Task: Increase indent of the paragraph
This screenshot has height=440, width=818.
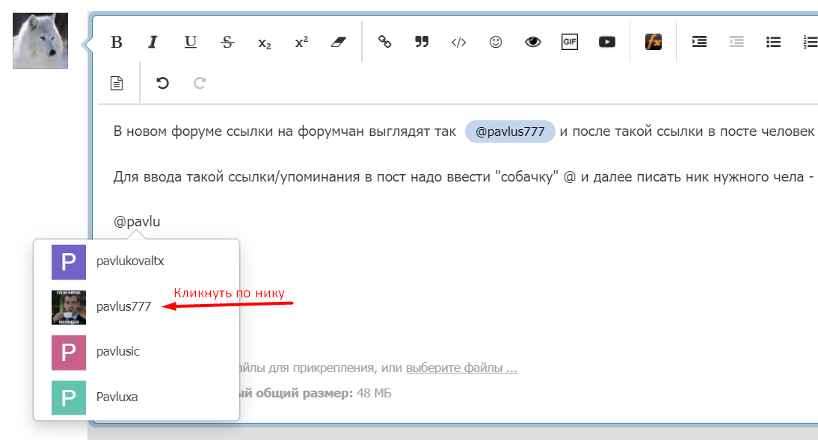Action: 700,42
